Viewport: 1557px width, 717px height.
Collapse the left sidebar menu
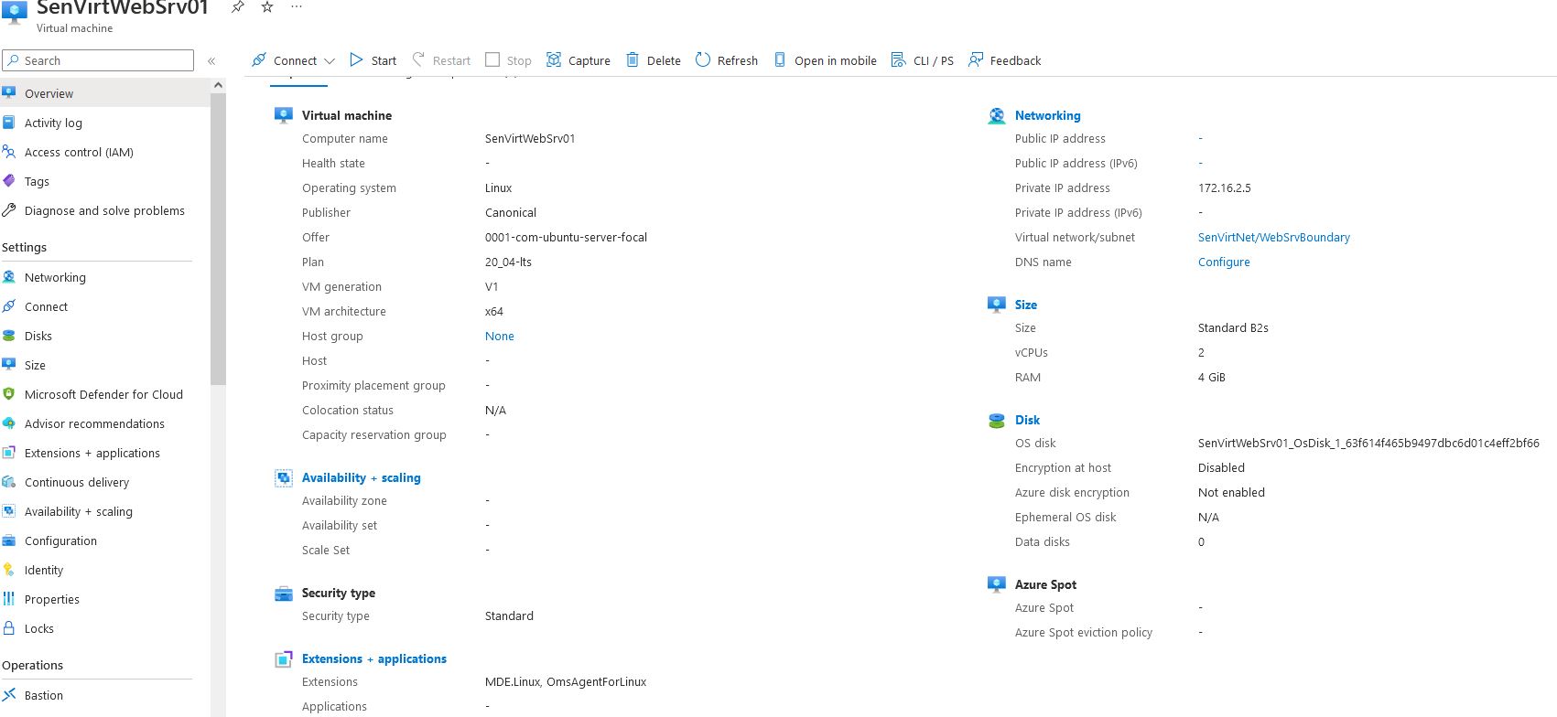[x=211, y=61]
